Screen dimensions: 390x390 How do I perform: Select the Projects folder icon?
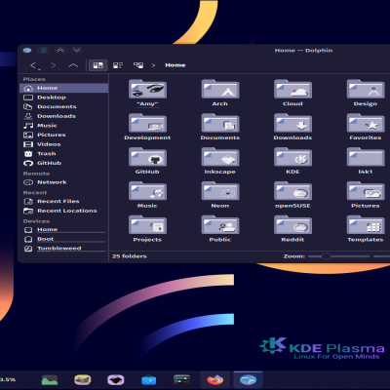[147, 225]
